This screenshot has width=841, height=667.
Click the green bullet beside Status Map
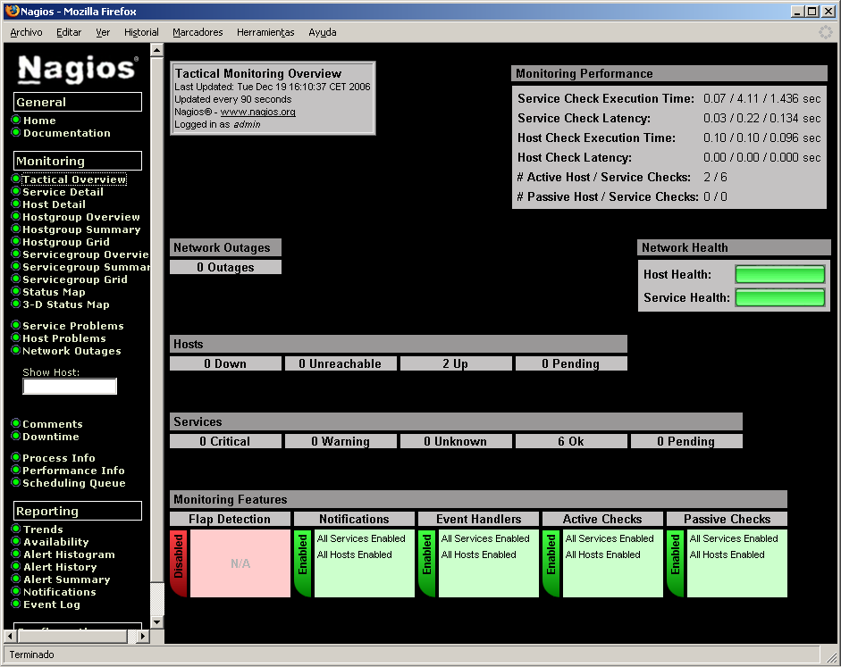16,291
